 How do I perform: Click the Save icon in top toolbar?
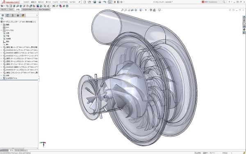tap(95, 2)
